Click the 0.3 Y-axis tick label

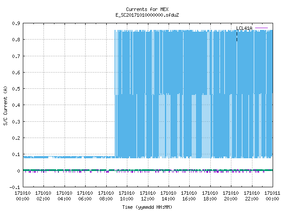(16, 122)
